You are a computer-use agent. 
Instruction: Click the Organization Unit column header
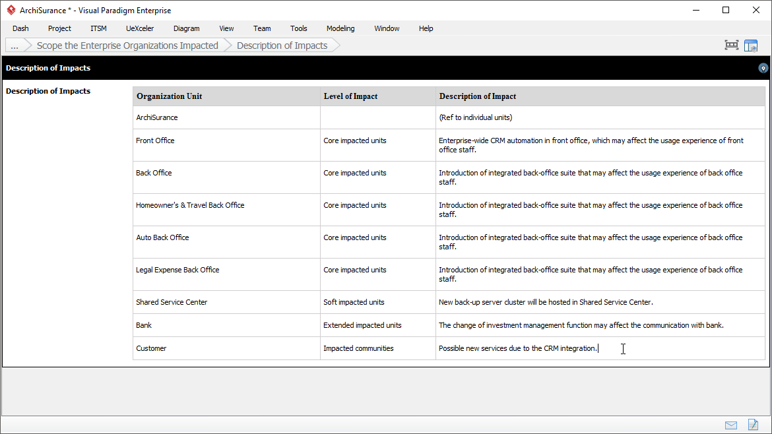pos(226,96)
